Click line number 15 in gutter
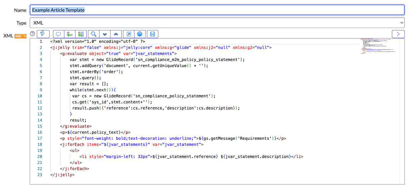409x189 pixels. tap(40, 126)
